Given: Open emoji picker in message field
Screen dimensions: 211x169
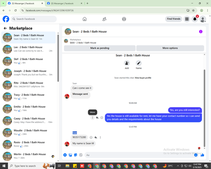Looking at the screenshot, I should pos(196,155).
